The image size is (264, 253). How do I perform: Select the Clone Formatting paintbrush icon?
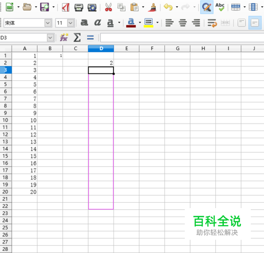point(152,7)
